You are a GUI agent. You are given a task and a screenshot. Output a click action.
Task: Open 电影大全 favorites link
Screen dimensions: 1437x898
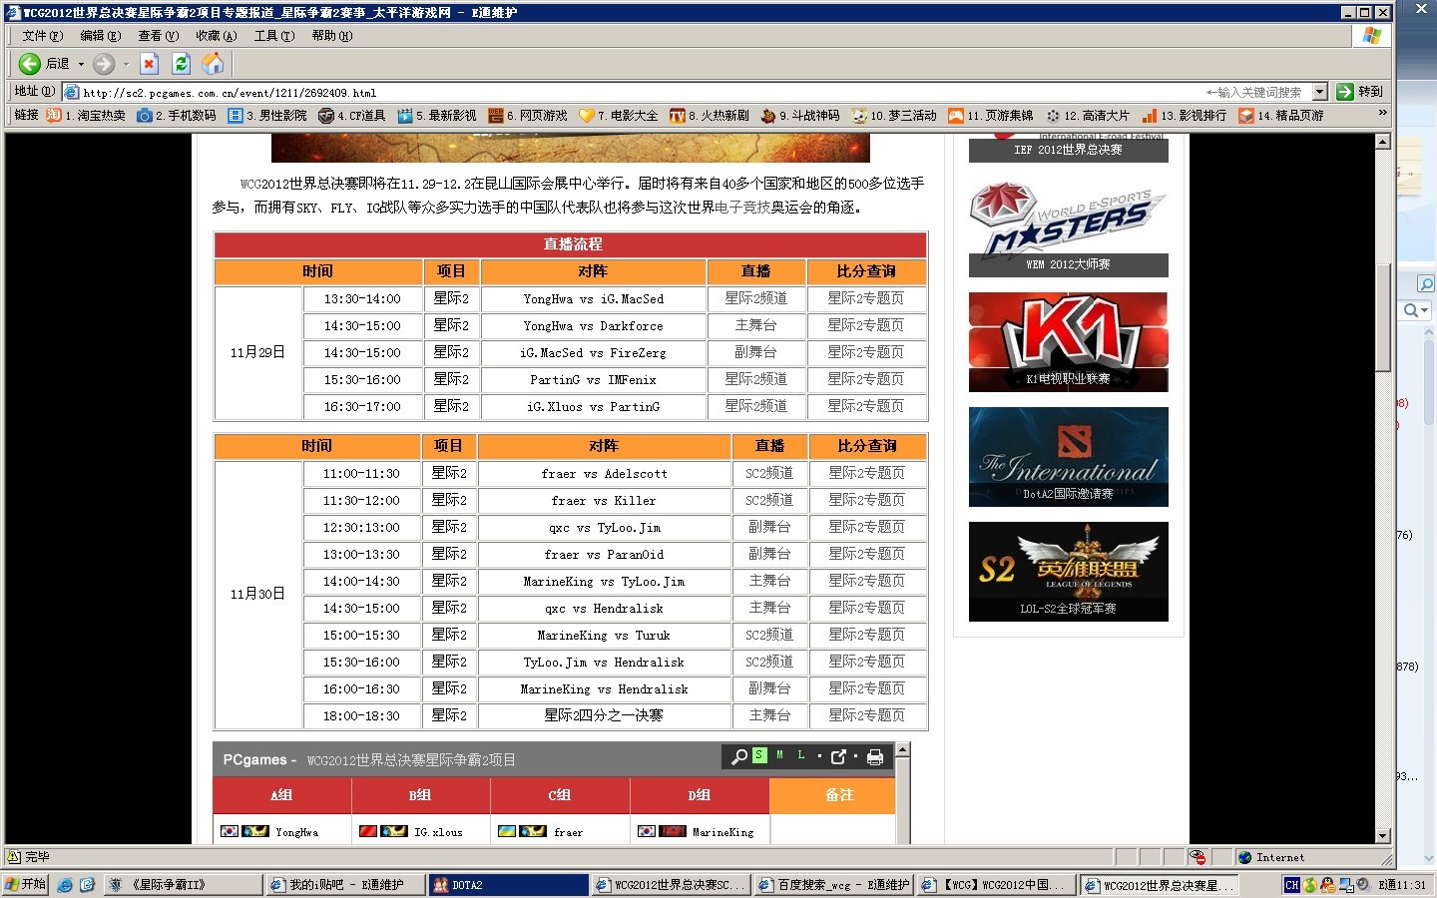(x=619, y=116)
